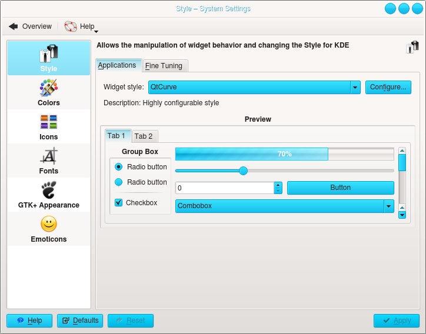This screenshot has width=426, height=334.
Task: Click the Defaults button
Action: 80,320
